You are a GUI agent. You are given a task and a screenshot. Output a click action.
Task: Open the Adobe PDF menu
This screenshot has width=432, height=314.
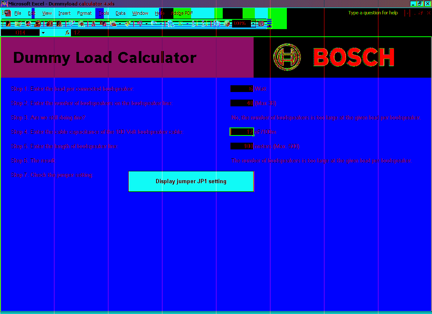point(182,13)
